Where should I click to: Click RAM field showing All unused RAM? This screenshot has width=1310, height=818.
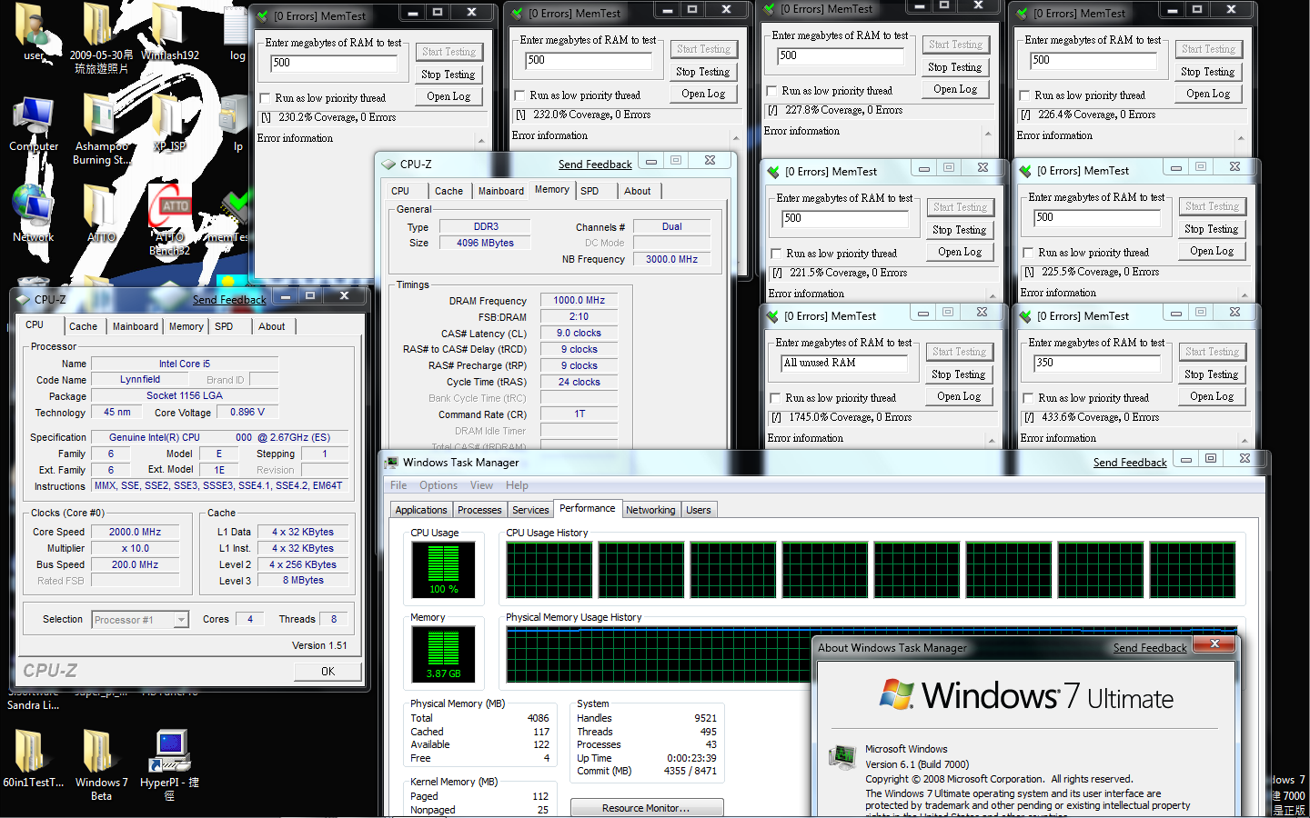pos(843,364)
